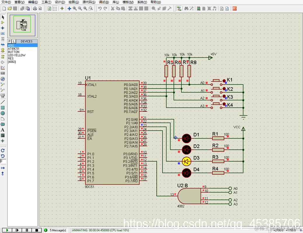Open the 调试(B) debug menu

click(104, 2)
